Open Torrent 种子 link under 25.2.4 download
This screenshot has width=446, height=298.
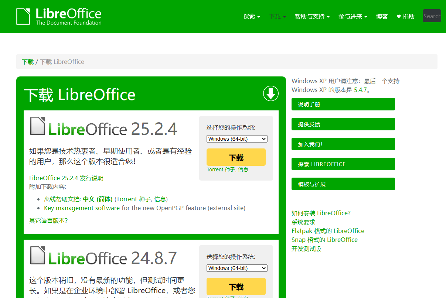click(x=221, y=169)
